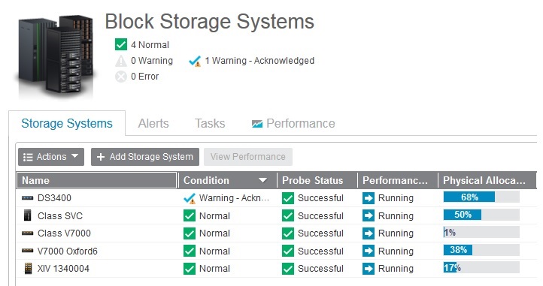Click the '4 Normal' summary text

coord(150,45)
